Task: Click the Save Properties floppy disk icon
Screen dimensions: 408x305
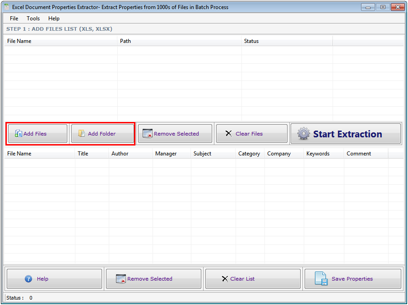Action: [x=321, y=278]
